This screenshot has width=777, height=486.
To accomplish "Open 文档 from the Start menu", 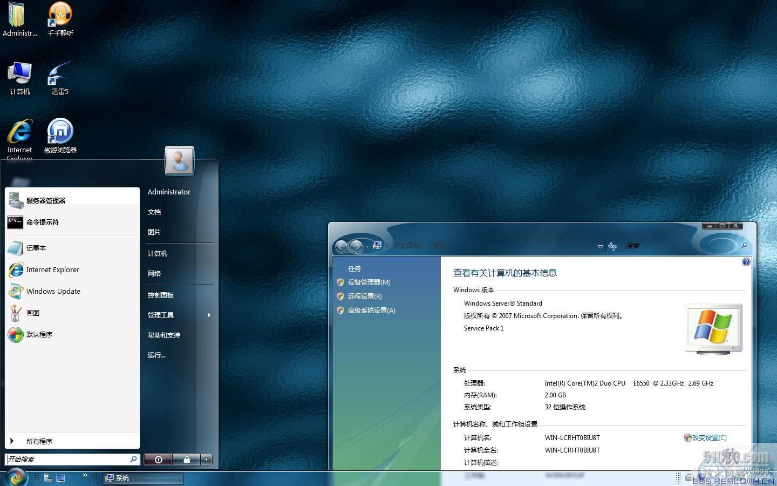I will tap(154, 212).
